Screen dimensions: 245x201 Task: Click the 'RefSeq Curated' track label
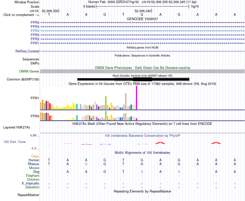[27, 51]
